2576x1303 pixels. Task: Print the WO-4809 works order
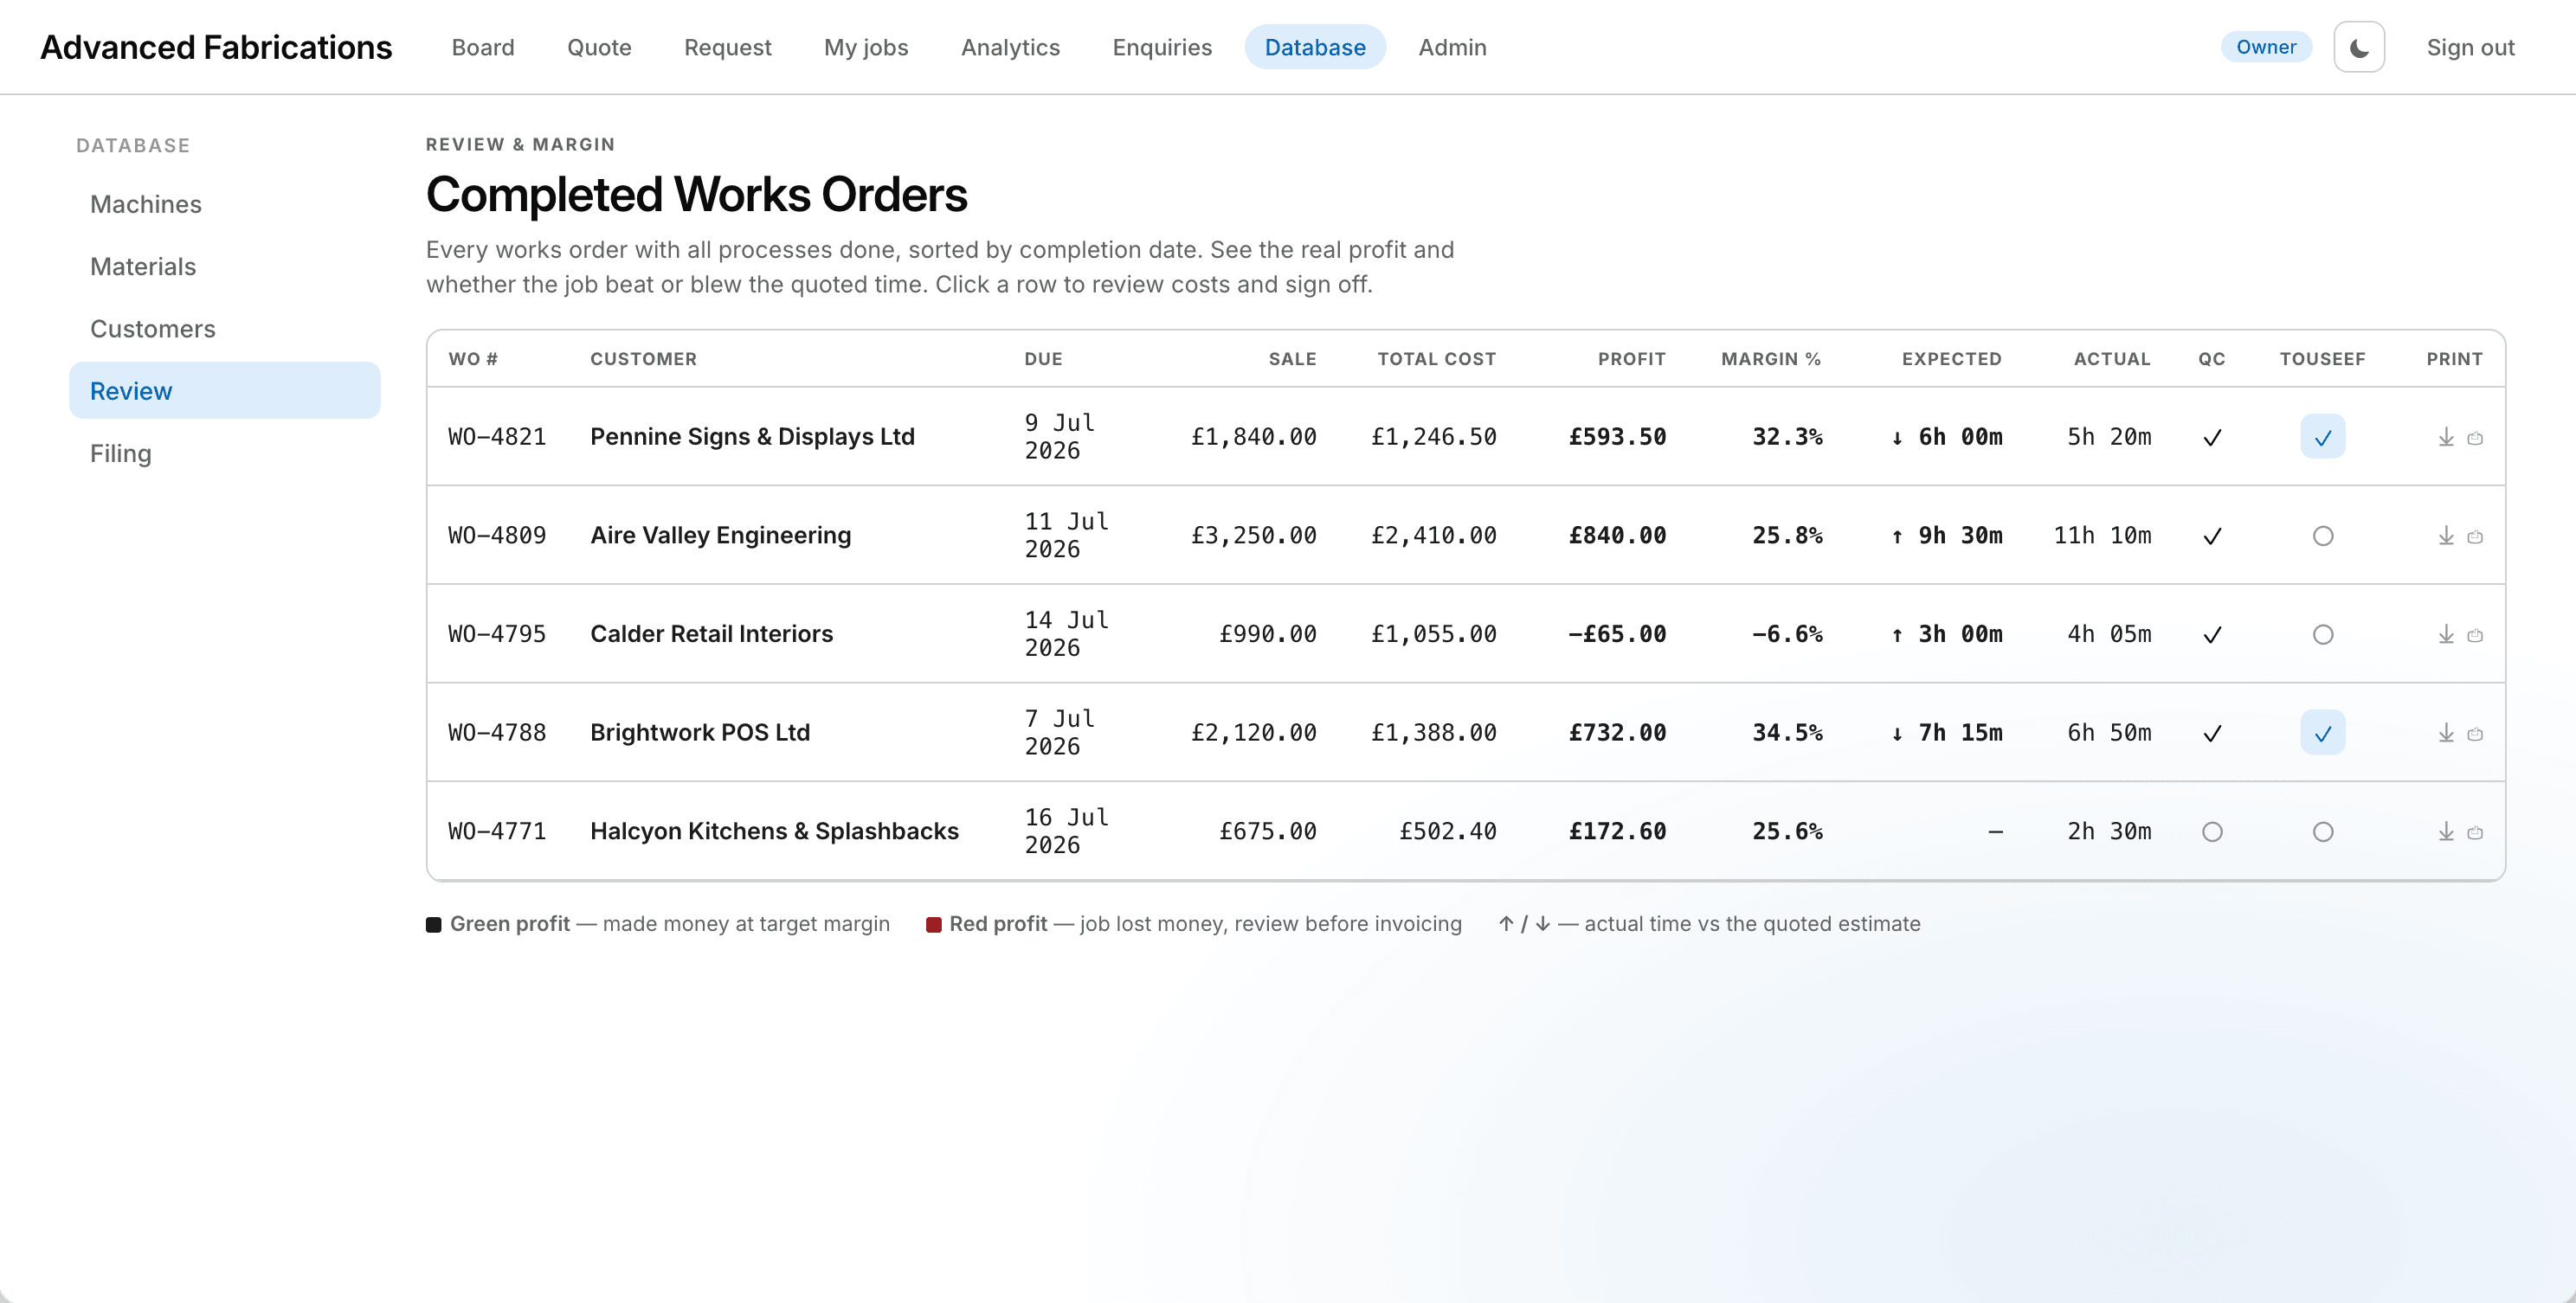click(2475, 536)
